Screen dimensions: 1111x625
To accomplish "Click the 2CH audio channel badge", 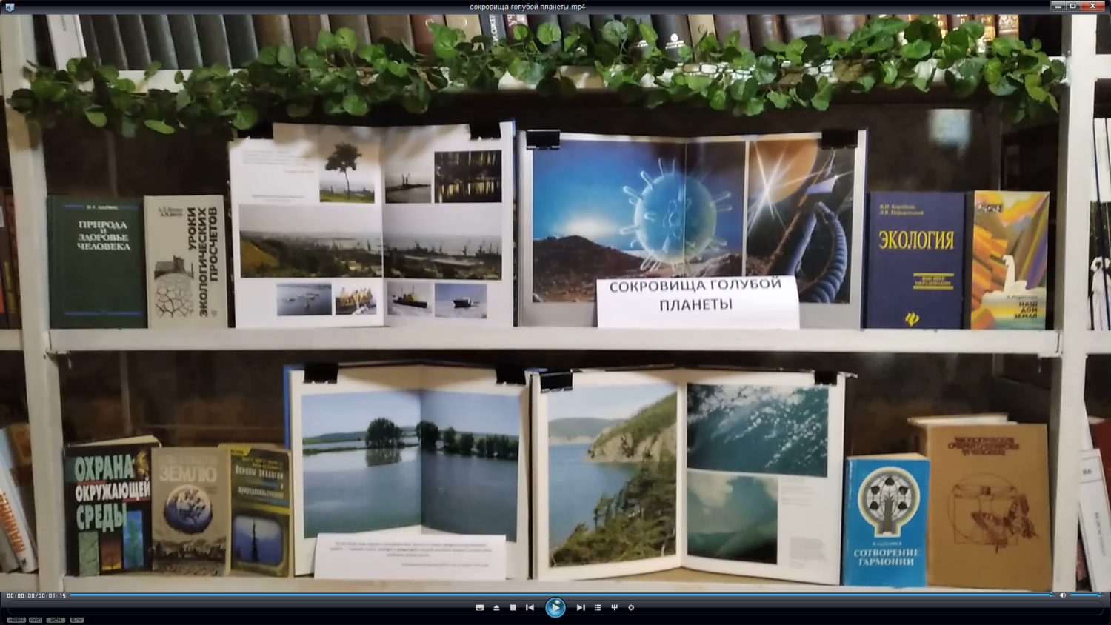I will click(x=56, y=620).
